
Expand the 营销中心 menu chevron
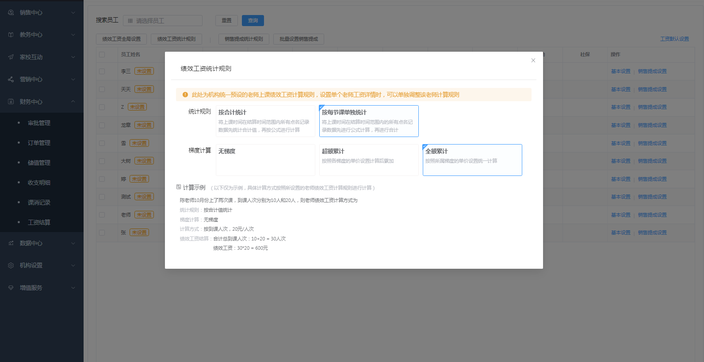[73, 79]
